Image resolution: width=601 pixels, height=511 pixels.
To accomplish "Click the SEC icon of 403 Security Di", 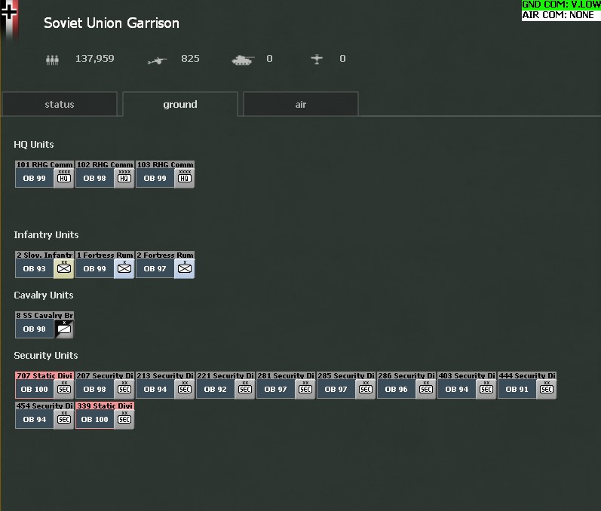I will [486, 389].
